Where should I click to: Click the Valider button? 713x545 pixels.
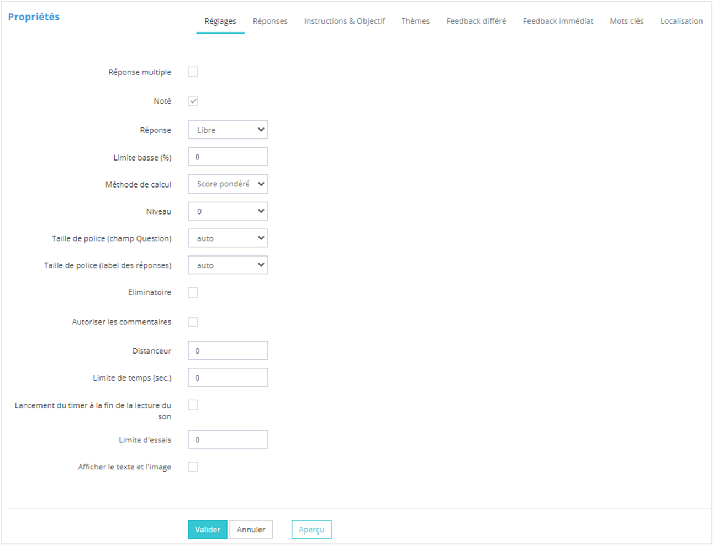pyautogui.click(x=207, y=530)
